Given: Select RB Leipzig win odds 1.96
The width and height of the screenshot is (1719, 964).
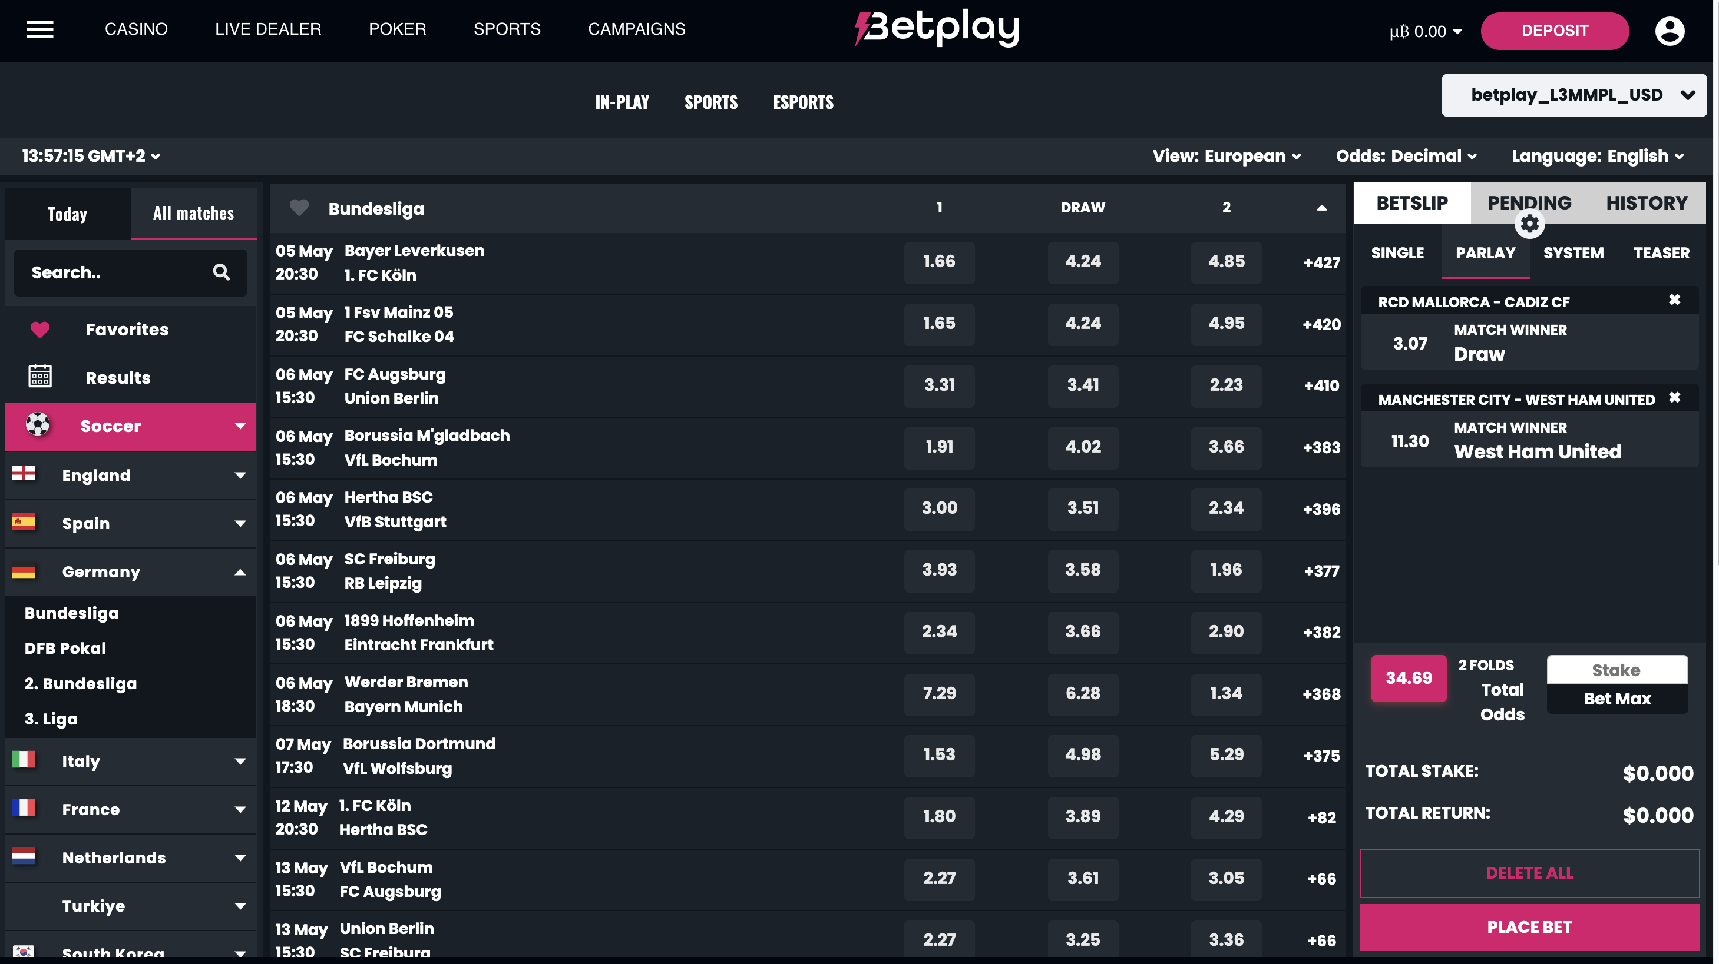Looking at the screenshot, I should point(1226,571).
